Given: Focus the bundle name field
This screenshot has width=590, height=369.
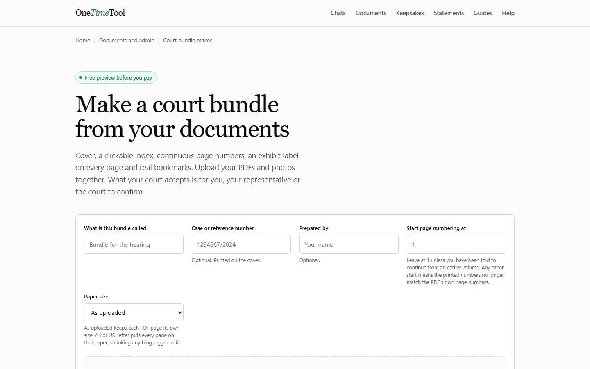Looking at the screenshot, I should (x=134, y=244).
